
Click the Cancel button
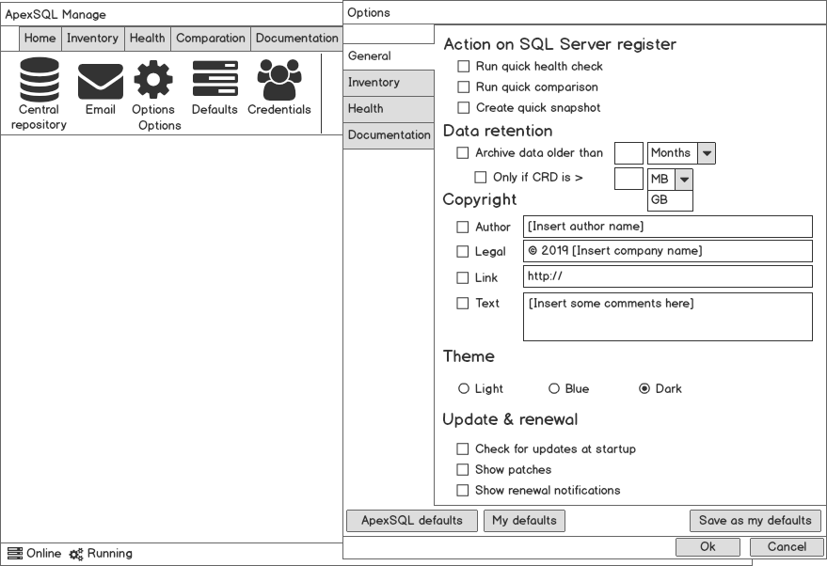click(x=787, y=547)
